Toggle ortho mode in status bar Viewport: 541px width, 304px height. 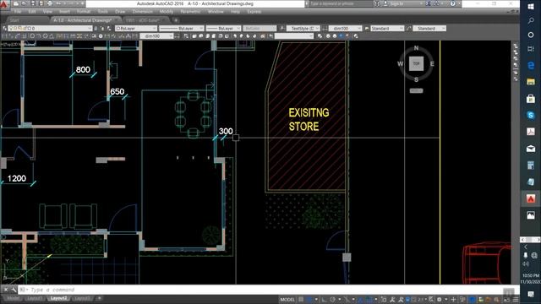coord(324,300)
